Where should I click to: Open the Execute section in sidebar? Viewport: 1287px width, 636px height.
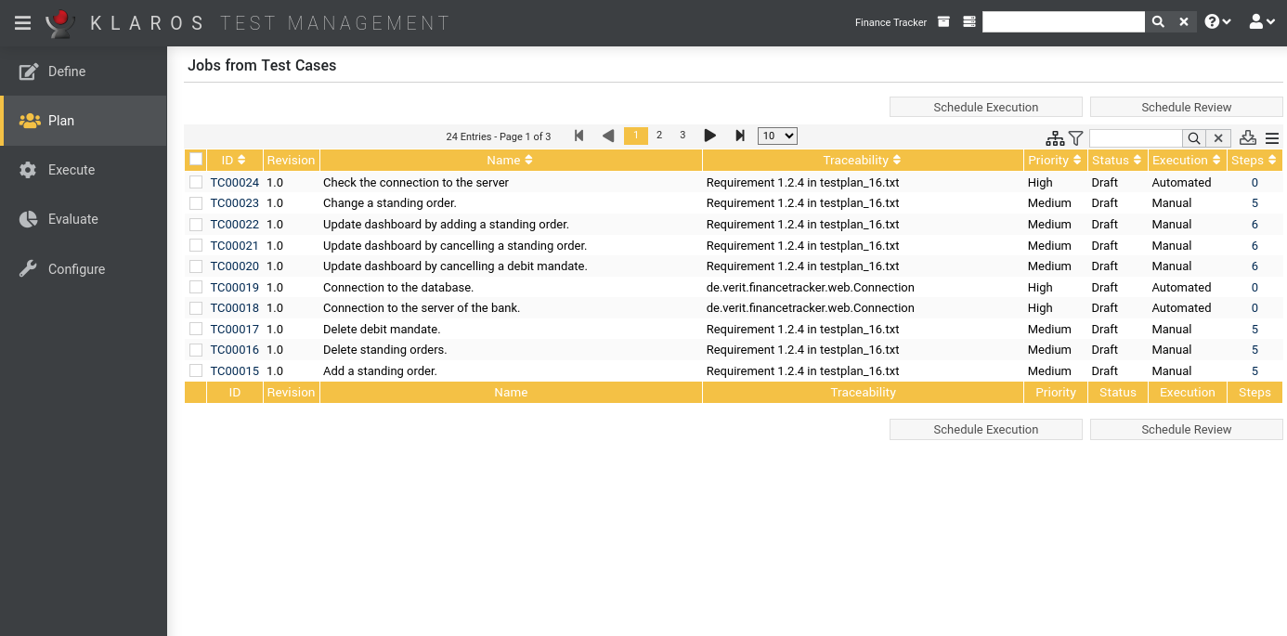click(71, 170)
